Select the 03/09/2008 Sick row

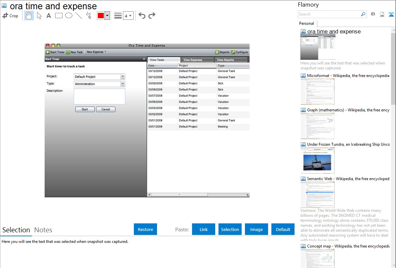(x=198, y=83)
